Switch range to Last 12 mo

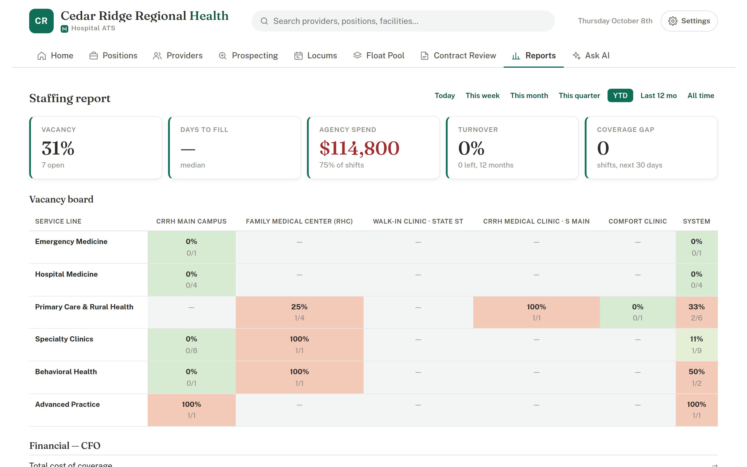click(x=658, y=95)
